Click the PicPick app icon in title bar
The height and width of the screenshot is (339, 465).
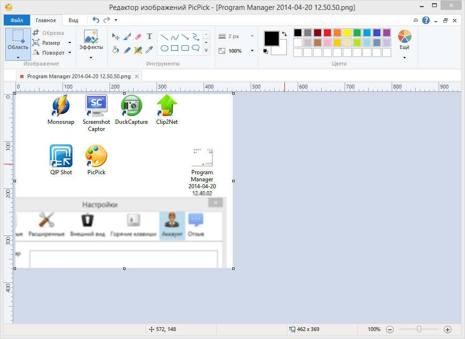(8, 7)
